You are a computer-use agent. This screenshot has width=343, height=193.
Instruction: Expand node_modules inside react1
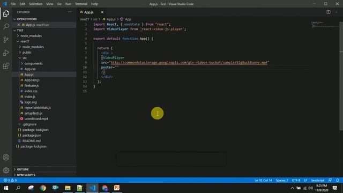click(x=33, y=47)
